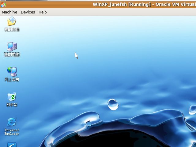This screenshot has width=196, height=147.
Task: Open the Machine menu
Action: coord(9,12)
